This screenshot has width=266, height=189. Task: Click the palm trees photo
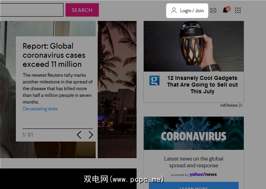117,89
